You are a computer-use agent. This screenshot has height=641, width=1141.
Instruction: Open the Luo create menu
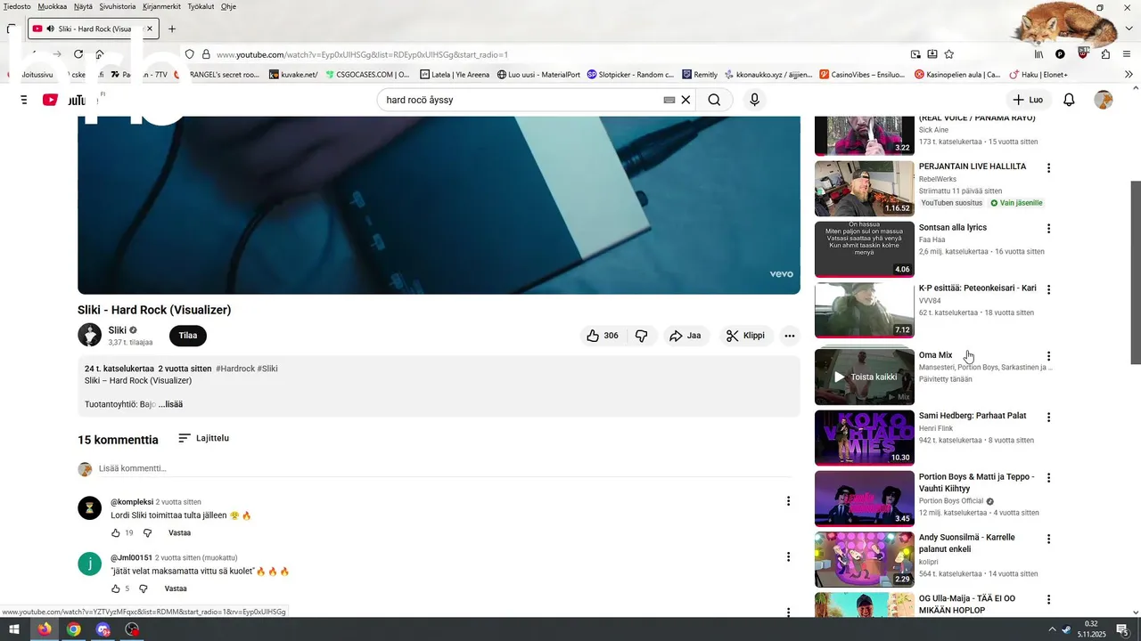click(x=1028, y=100)
